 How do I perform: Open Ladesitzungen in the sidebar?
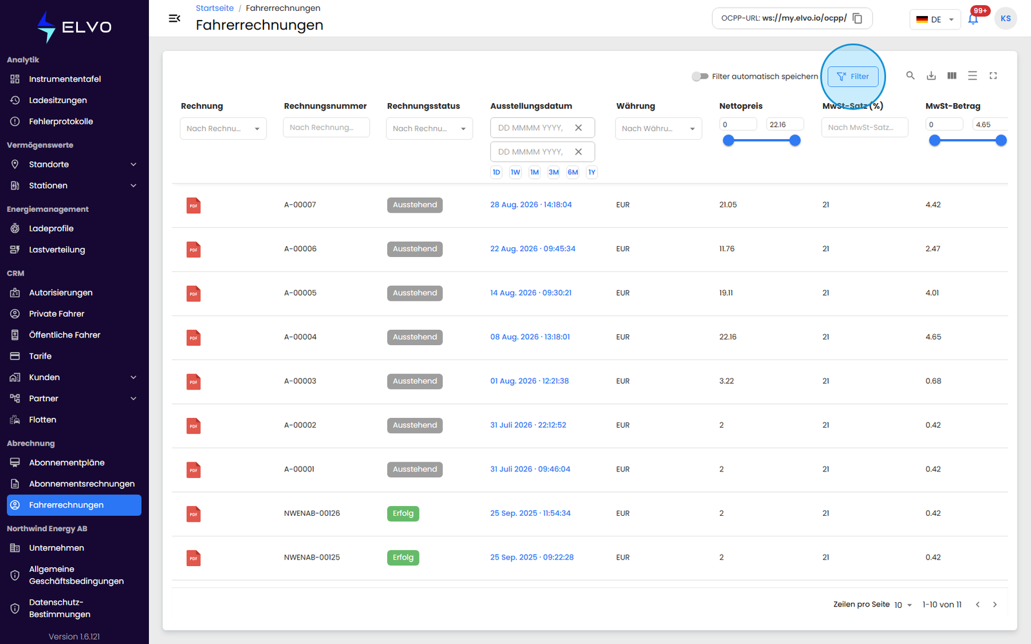[x=74, y=100]
